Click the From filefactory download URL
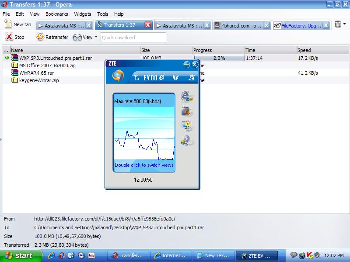This screenshot has width=350, height=262. (x=105, y=219)
